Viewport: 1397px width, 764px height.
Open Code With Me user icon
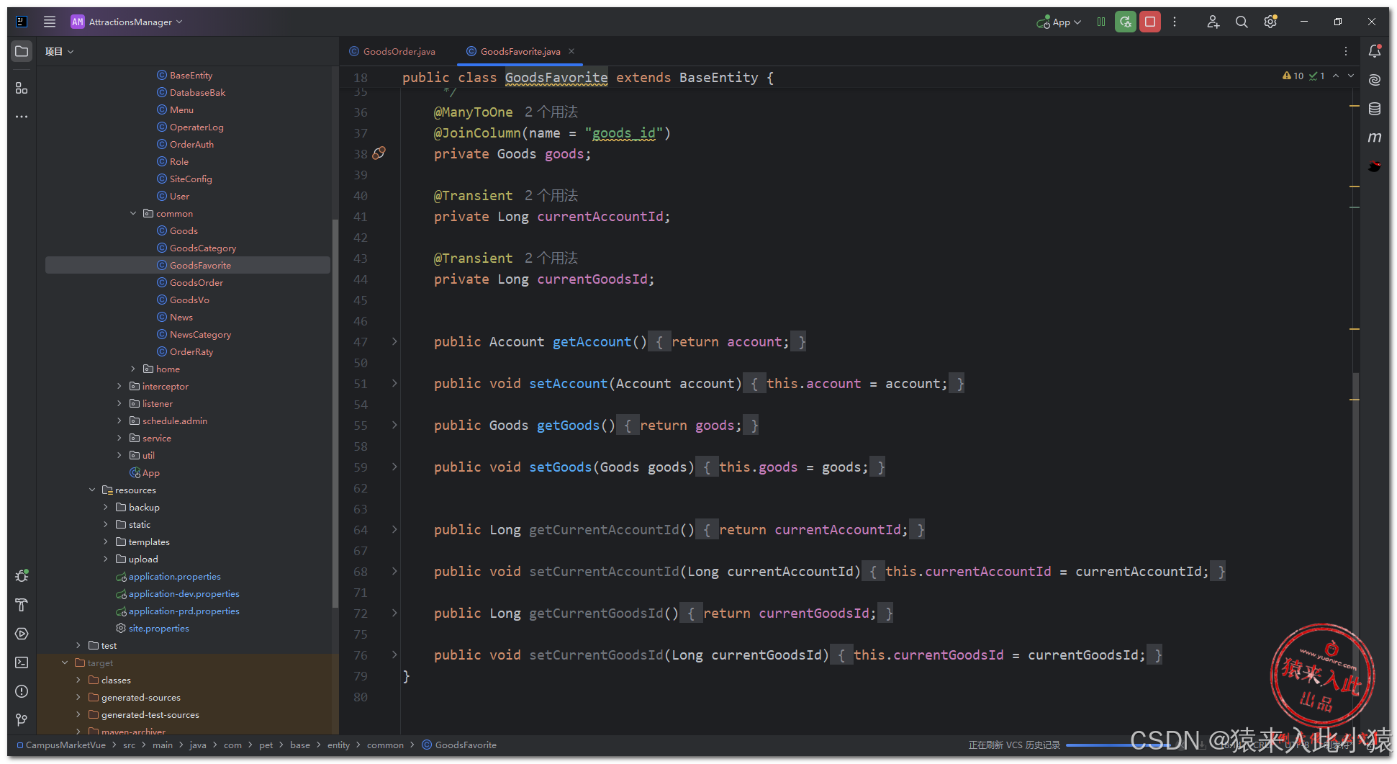click(x=1213, y=22)
